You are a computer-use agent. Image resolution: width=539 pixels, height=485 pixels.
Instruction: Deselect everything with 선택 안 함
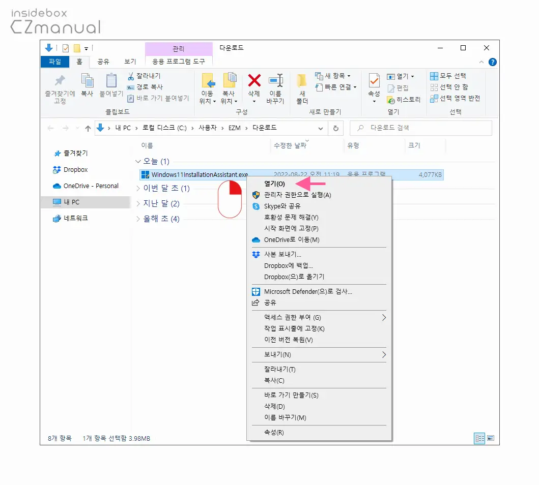[x=449, y=87]
